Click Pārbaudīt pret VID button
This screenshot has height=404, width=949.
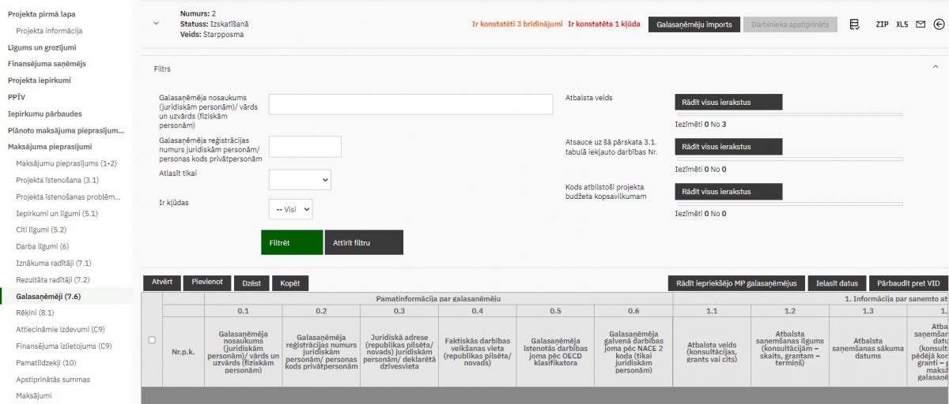point(908,283)
